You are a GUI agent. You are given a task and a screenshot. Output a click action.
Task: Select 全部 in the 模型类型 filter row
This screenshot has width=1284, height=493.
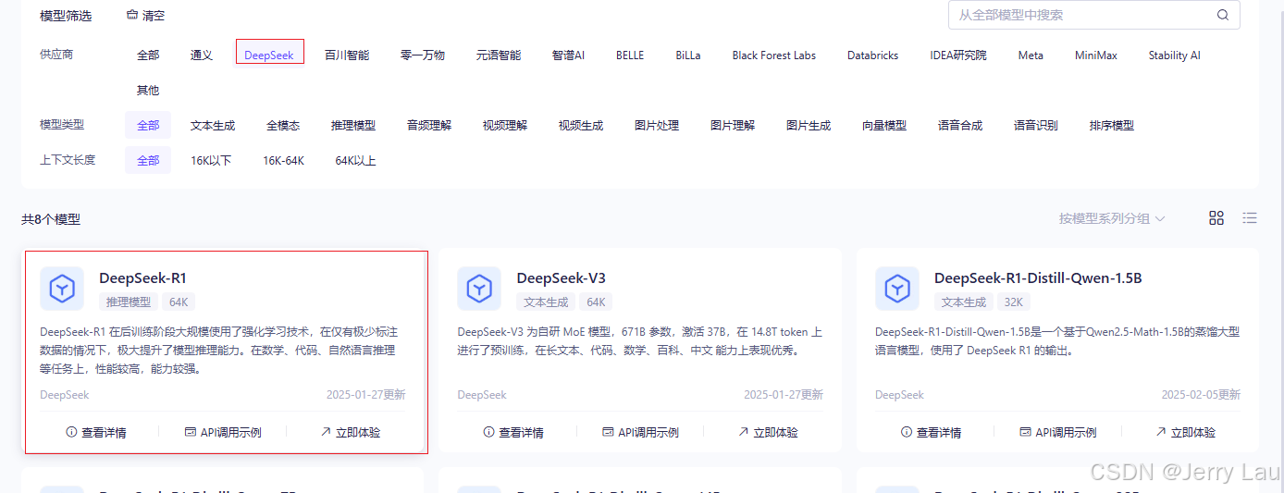pyautogui.click(x=148, y=125)
